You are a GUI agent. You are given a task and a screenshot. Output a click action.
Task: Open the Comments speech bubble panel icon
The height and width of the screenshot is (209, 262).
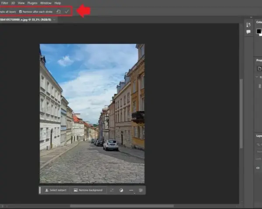248,32
